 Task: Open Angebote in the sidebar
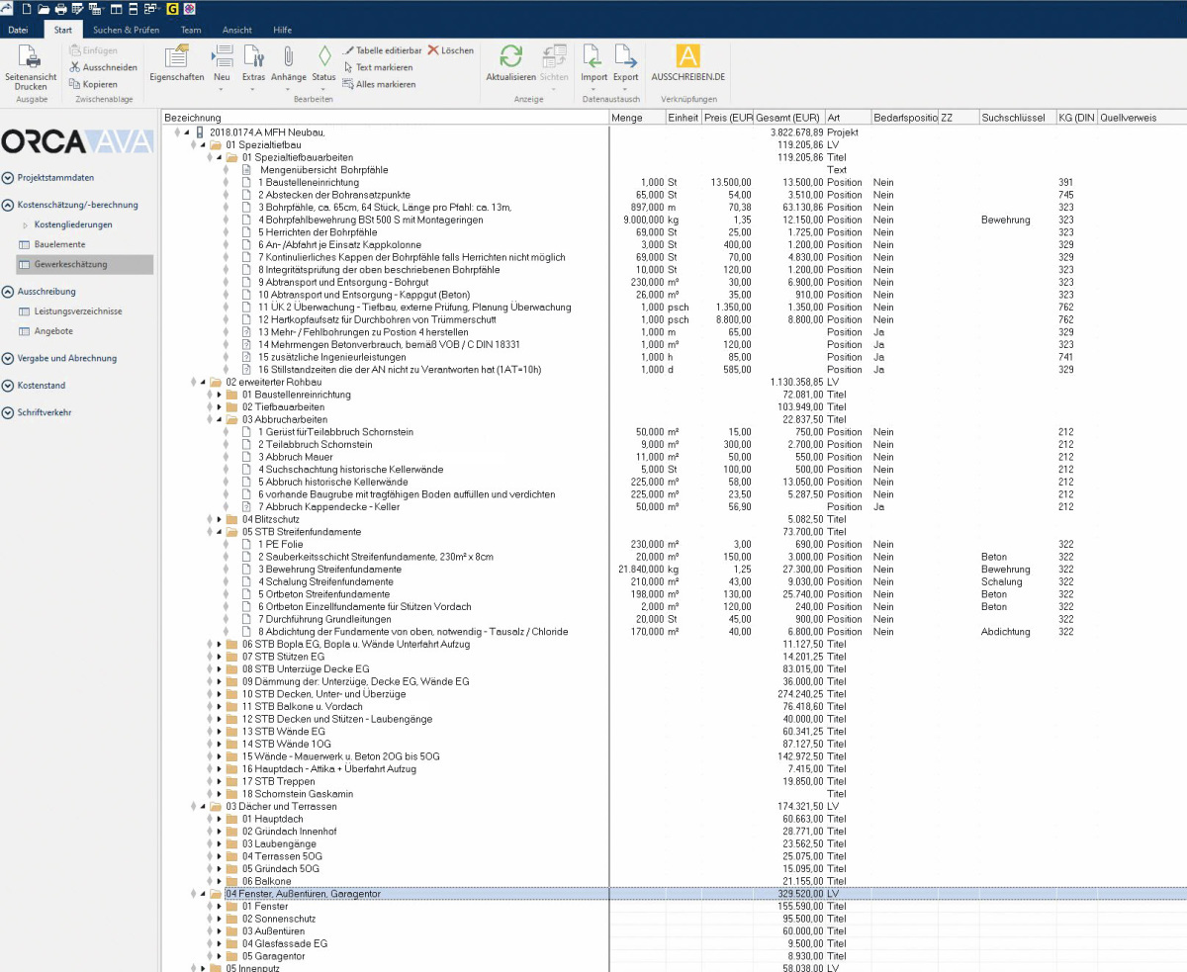(53, 331)
